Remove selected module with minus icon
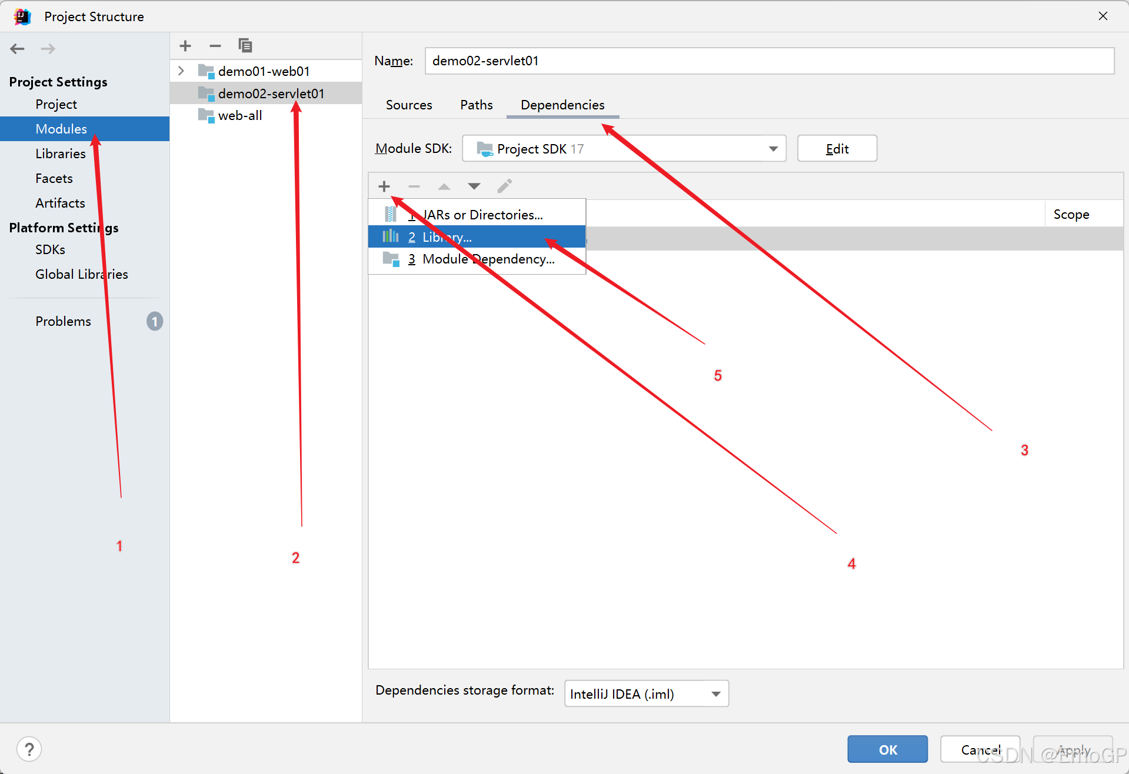The height and width of the screenshot is (774, 1129). click(215, 46)
